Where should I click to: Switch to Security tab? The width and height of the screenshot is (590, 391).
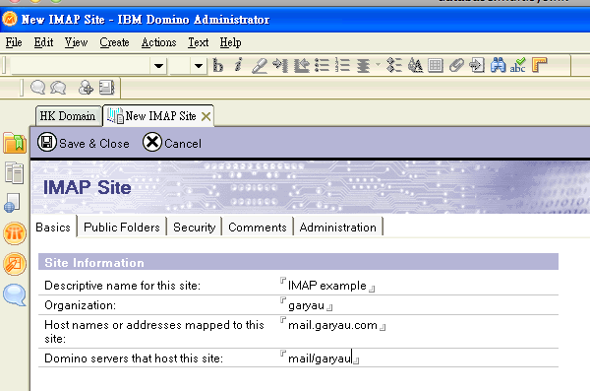[194, 227]
